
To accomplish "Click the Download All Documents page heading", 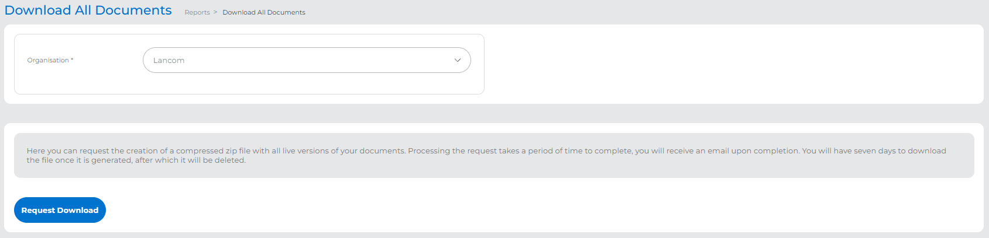I will click(88, 10).
